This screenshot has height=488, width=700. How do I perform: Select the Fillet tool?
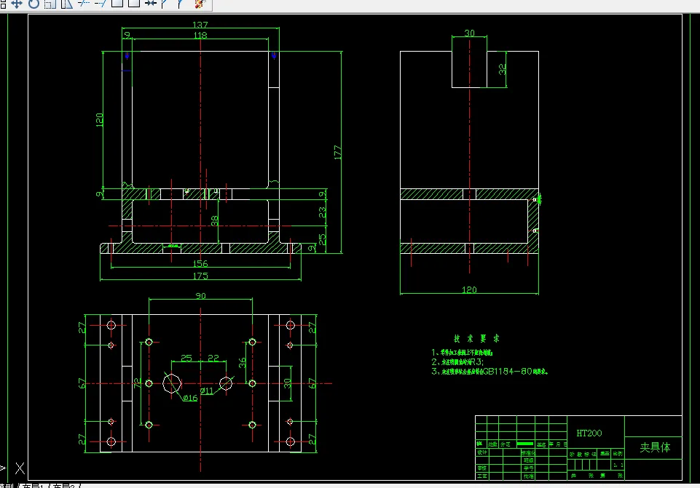(x=181, y=4)
